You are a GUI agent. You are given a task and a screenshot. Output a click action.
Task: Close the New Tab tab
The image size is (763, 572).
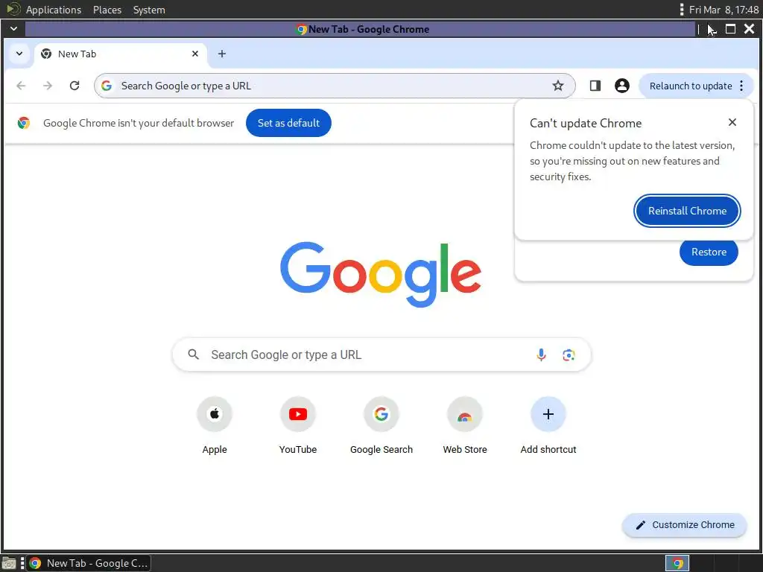[x=195, y=54]
